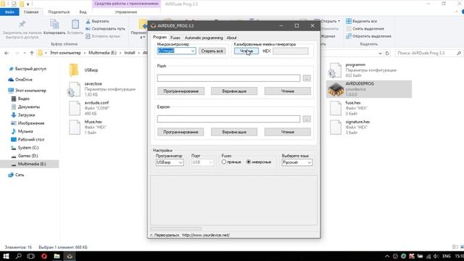Viewport: 464px width, 261px height.
Task: Open the Управление ribbon tab in Explorer
Action: point(126,12)
